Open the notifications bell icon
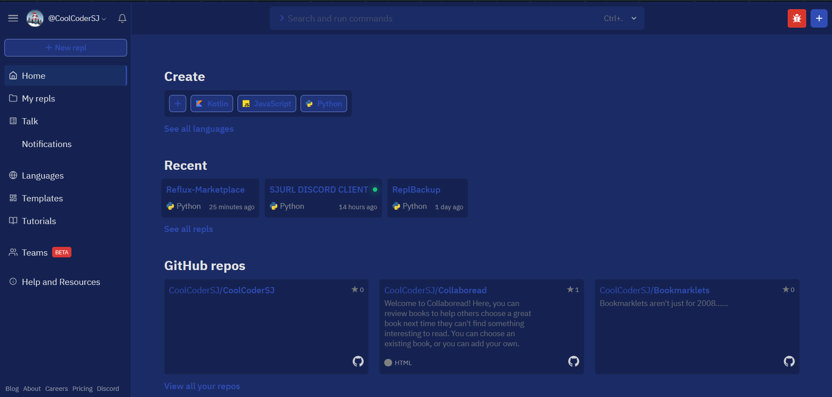This screenshot has height=397, width=832. pyautogui.click(x=122, y=18)
